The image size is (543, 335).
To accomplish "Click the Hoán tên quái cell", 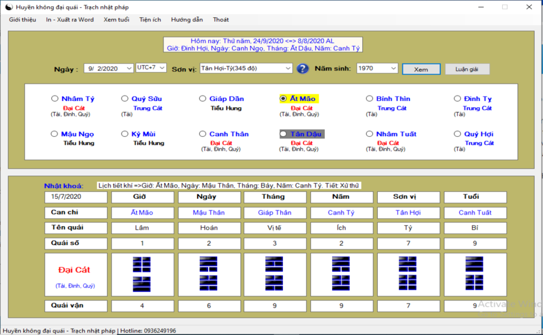I will tap(209, 228).
